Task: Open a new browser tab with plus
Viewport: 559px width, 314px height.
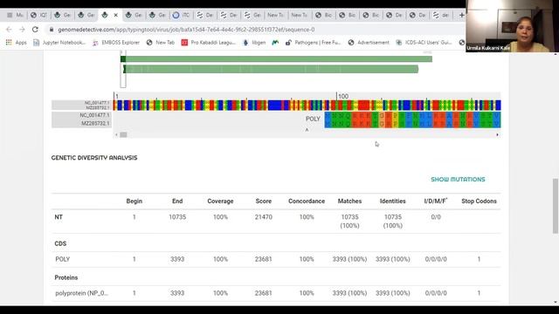Action: tap(461, 15)
